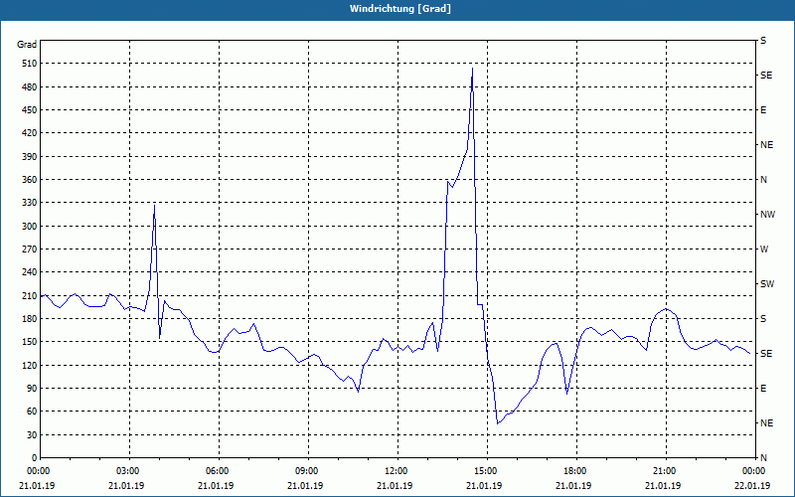Screen dimensions: 795x497
Task: Click the y-axis value 510
Action: (x=30, y=64)
